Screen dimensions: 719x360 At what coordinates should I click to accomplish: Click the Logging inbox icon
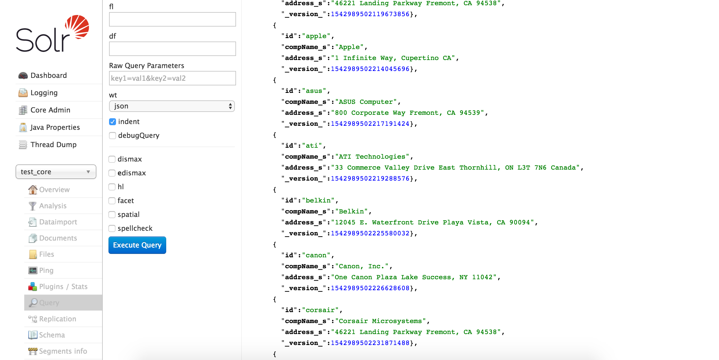click(23, 93)
